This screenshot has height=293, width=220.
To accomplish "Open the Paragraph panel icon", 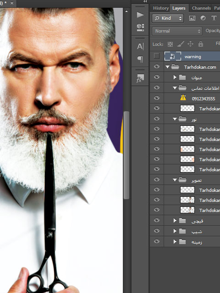I will (x=140, y=59).
